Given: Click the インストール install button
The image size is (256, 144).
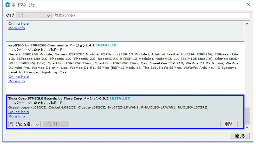Looking at the screenshot, I should pyautogui.click(x=56, y=124).
